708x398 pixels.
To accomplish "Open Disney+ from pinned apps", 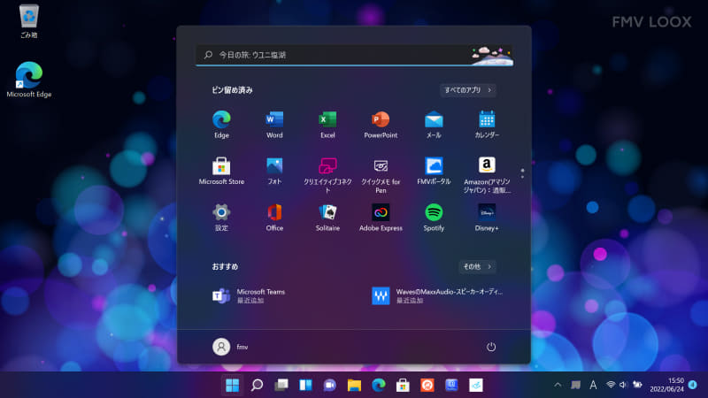I will point(487,218).
